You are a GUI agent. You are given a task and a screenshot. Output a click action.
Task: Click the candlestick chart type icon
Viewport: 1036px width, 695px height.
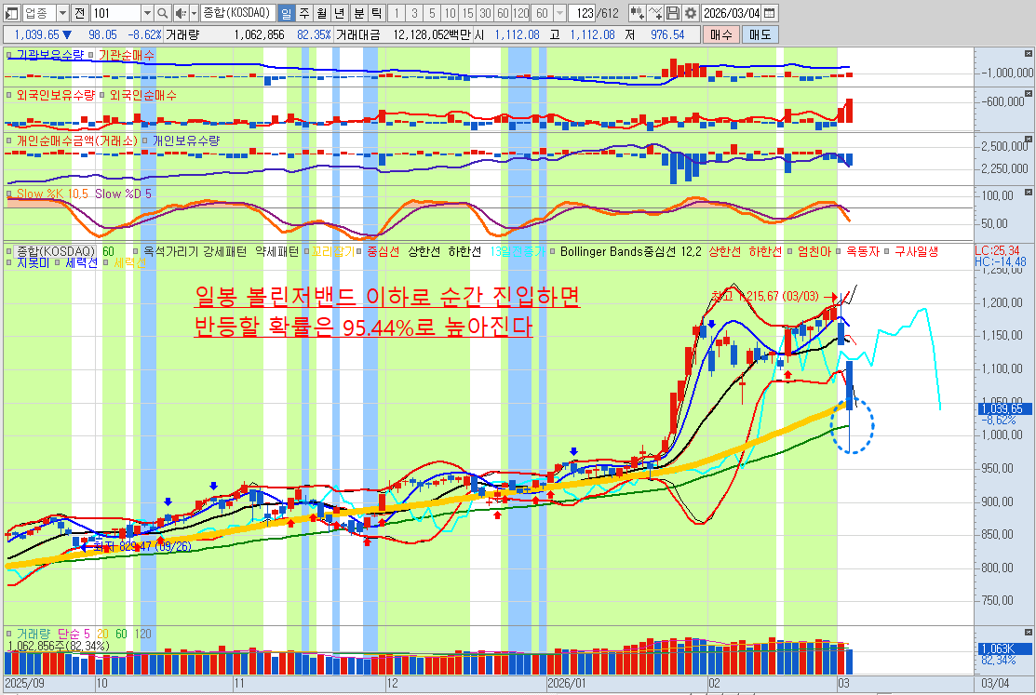pos(637,13)
